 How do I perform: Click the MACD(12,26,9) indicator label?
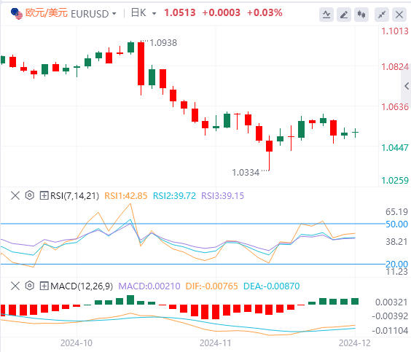(82, 286)
